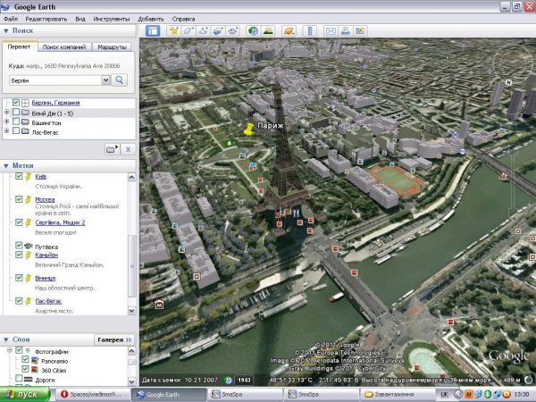Click View in Google Maps icon

(360, 31)
